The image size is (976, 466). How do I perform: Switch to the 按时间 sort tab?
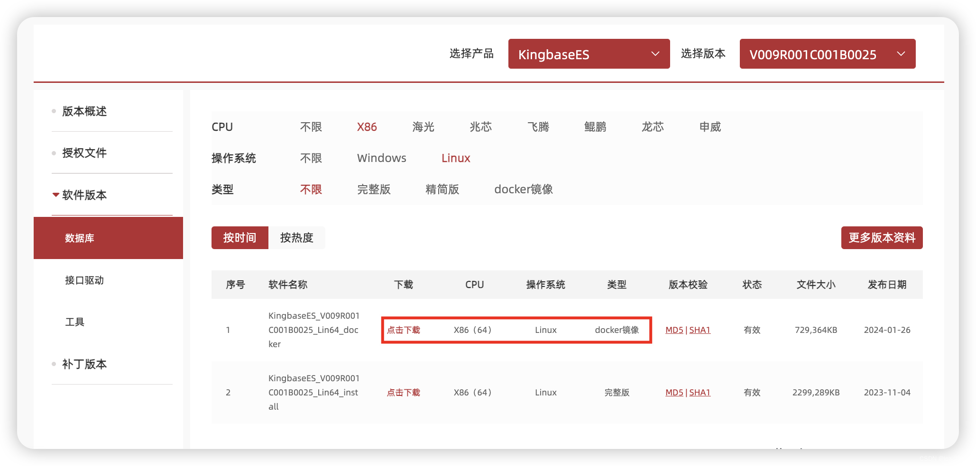240,238
